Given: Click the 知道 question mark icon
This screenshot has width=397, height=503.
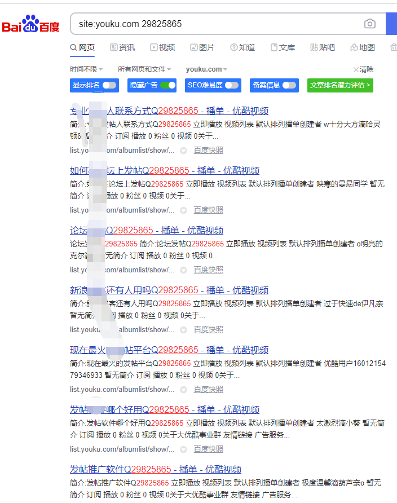Looking at the screenshot, I should [x=234, y=47].
